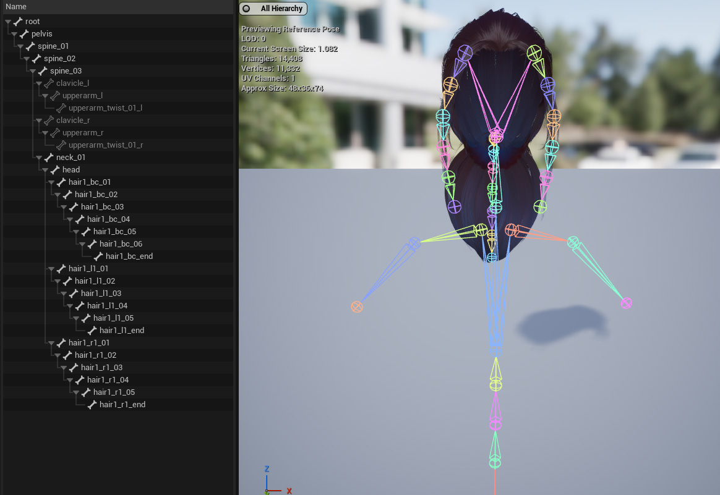
Task: Select the bone icon for spine_01
Action: 30,46
